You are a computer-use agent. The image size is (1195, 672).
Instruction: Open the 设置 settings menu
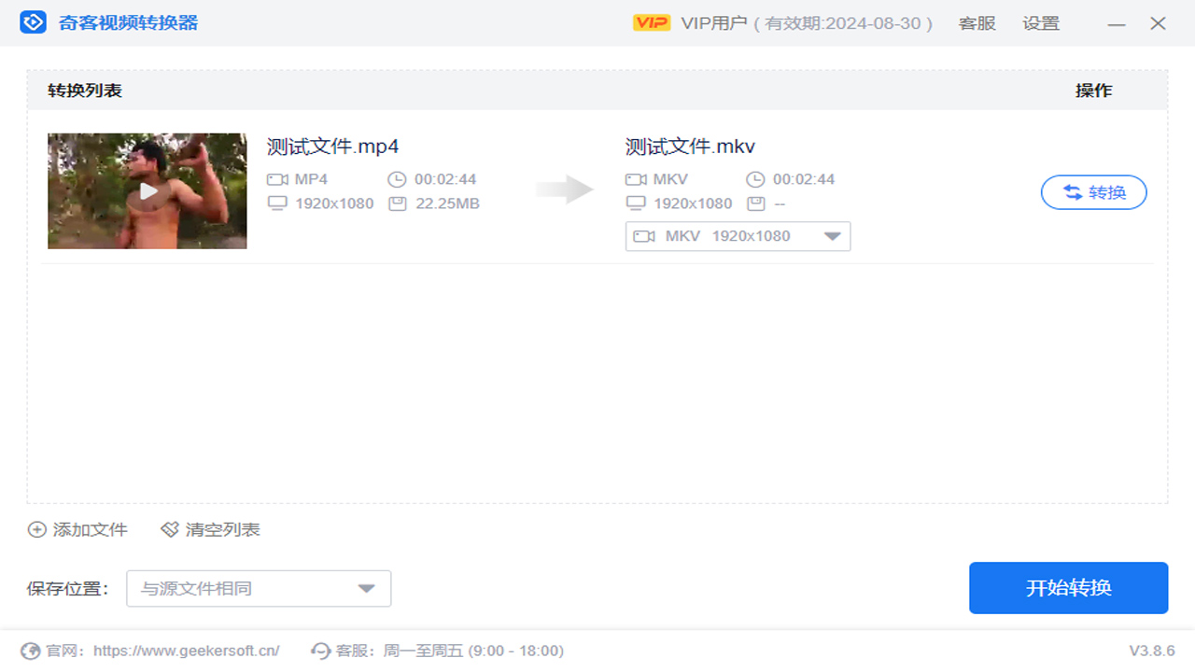pyautogui.click(x=1041, y=23)
